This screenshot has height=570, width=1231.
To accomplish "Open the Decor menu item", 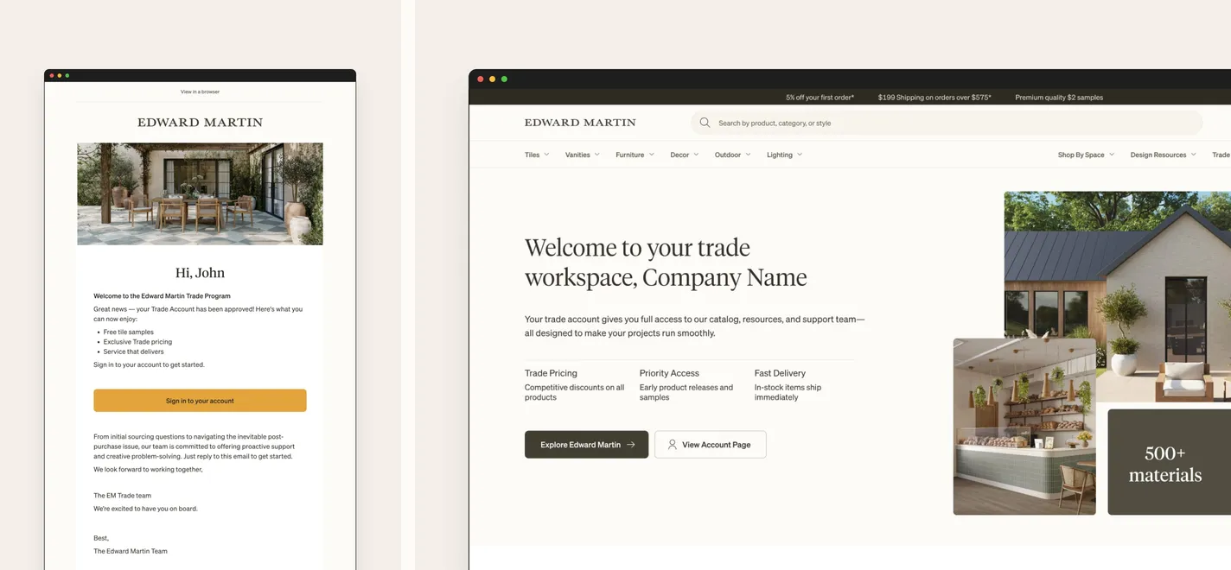I will pos(679,155).
